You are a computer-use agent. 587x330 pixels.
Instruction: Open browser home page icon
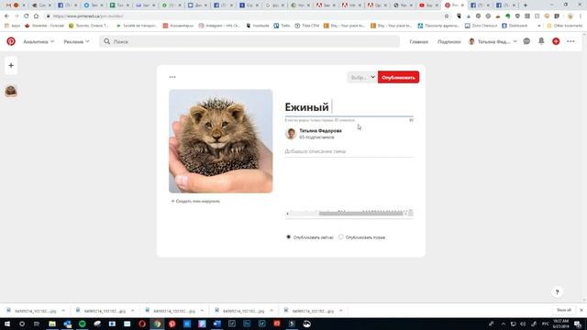coord(36,16)
